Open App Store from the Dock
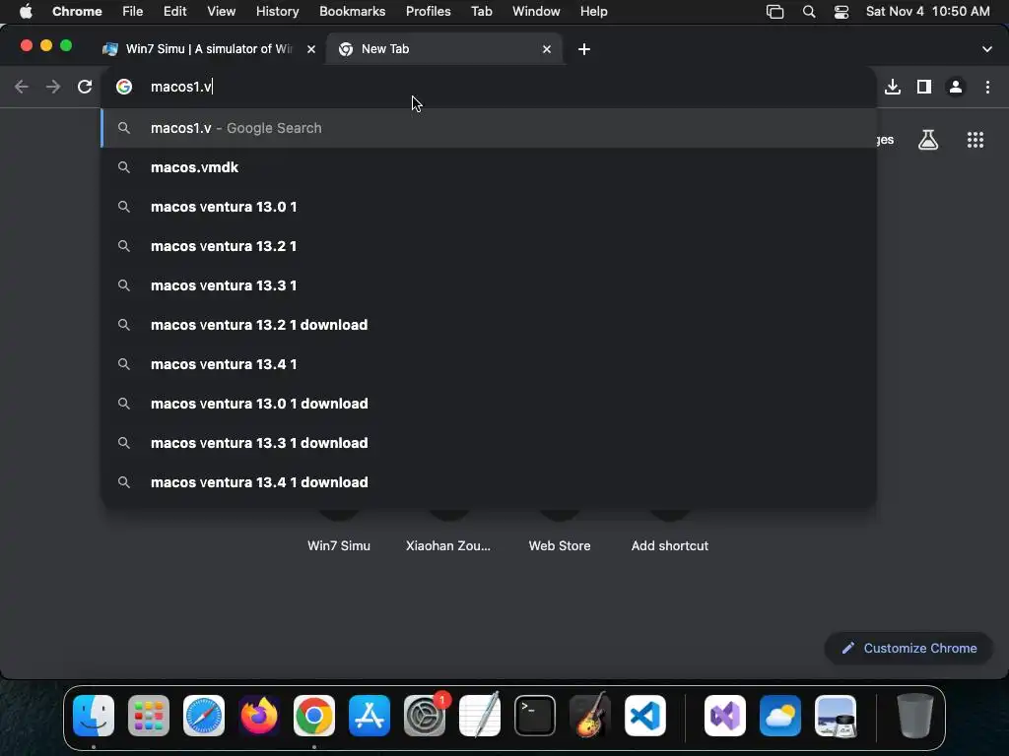The width and height of the screenshot is (1009, 756). click(370, 716)
